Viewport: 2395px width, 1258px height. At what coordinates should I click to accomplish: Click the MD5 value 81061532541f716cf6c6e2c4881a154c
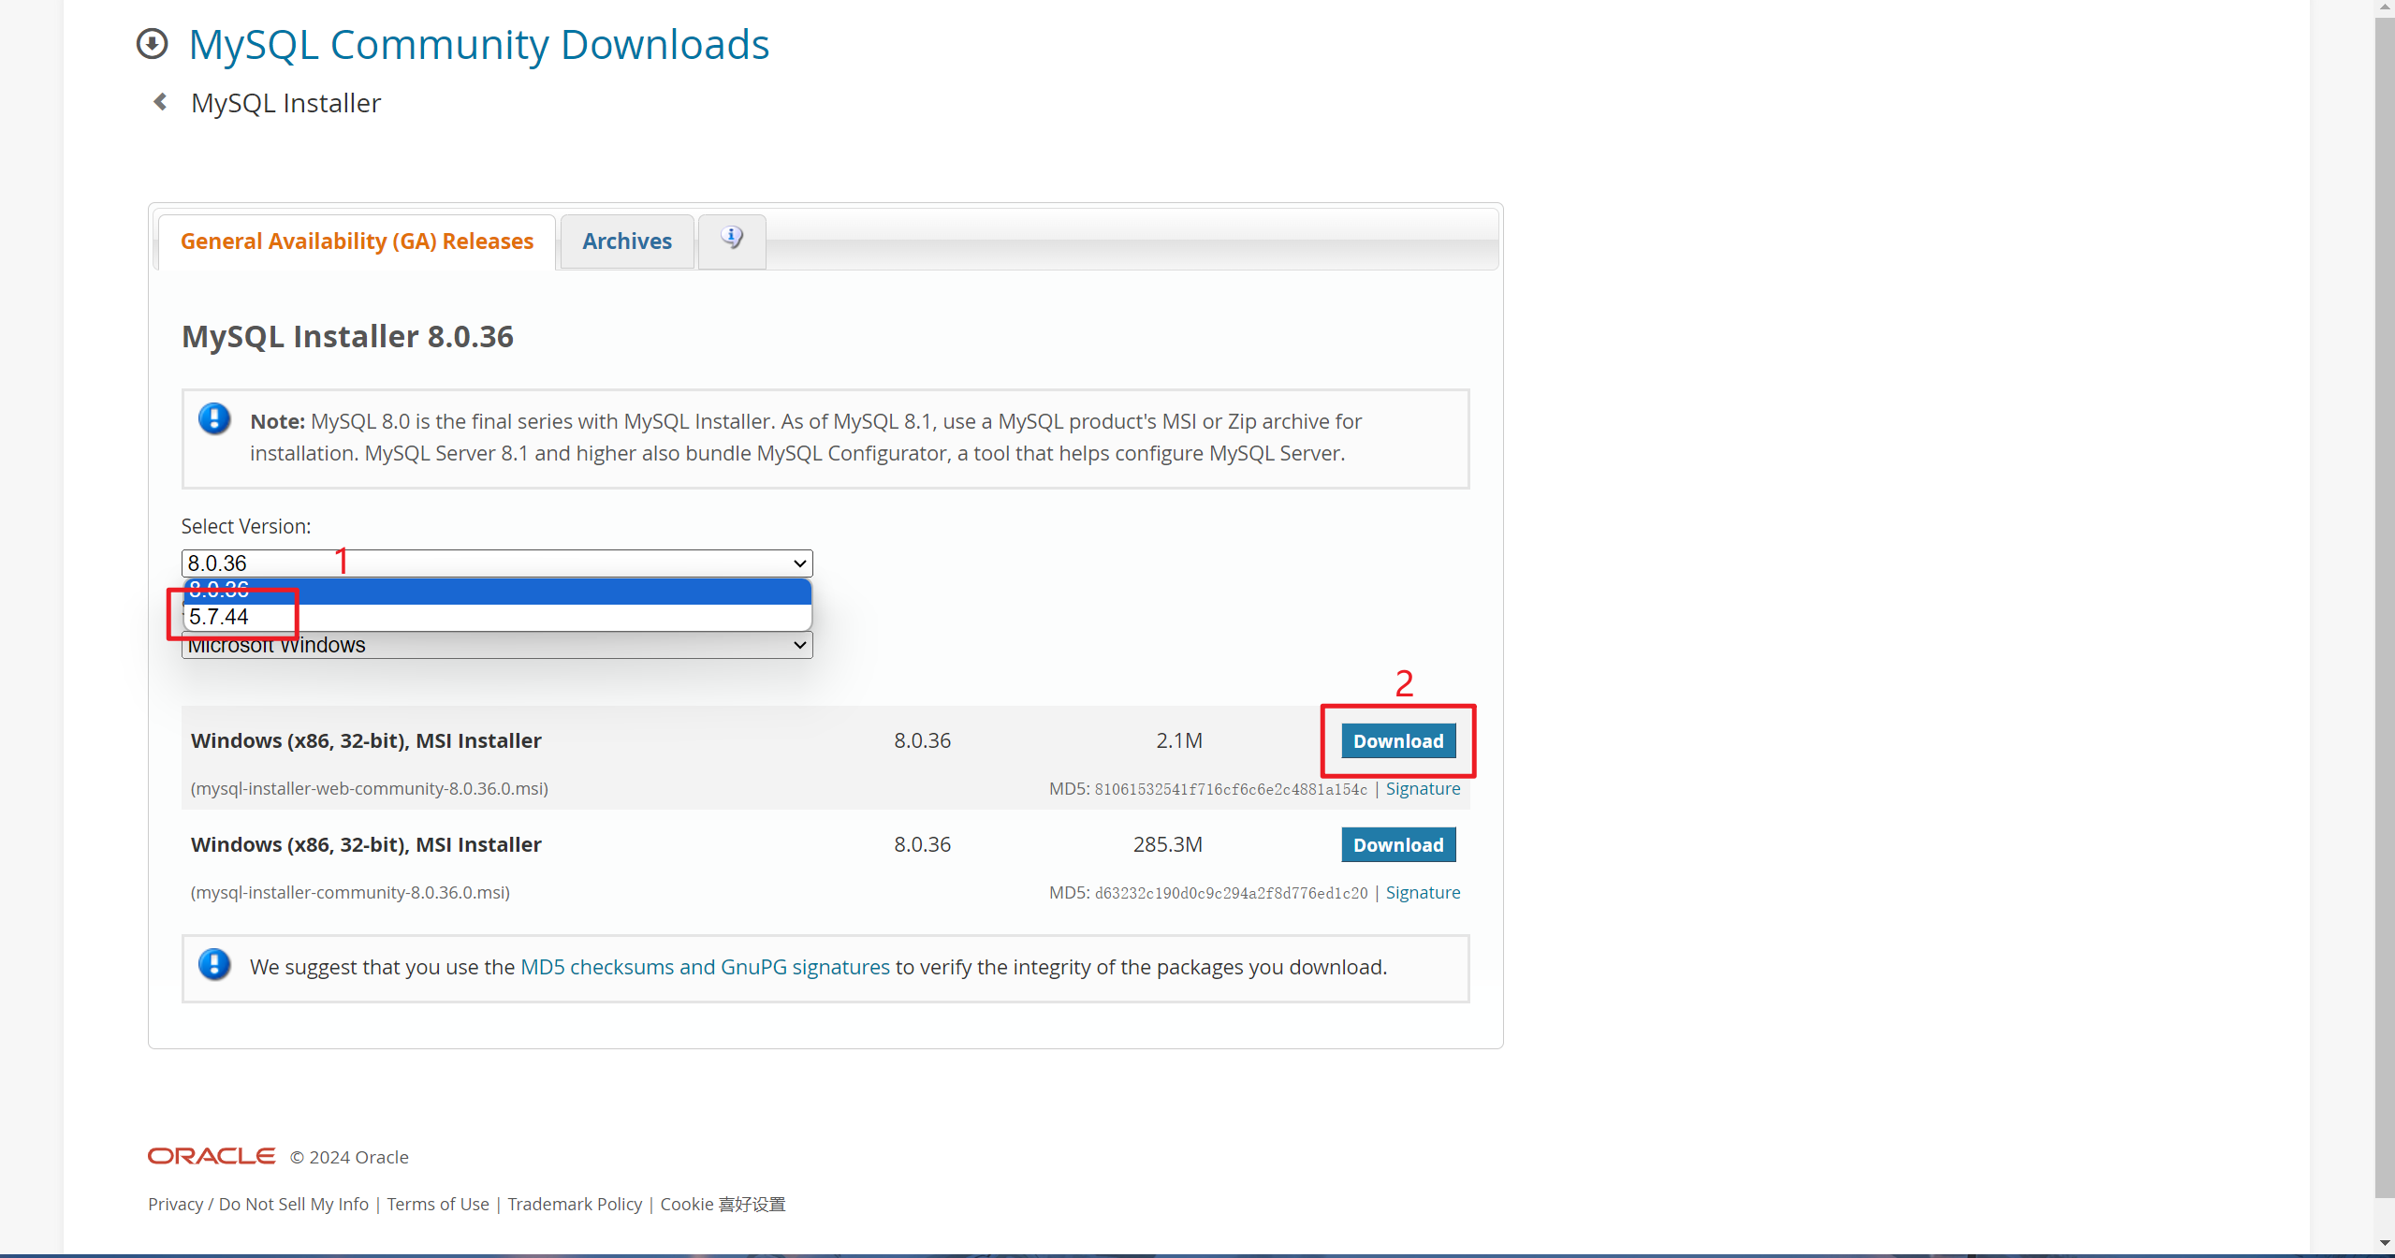pyautogui.click(x=1231, y=789)
